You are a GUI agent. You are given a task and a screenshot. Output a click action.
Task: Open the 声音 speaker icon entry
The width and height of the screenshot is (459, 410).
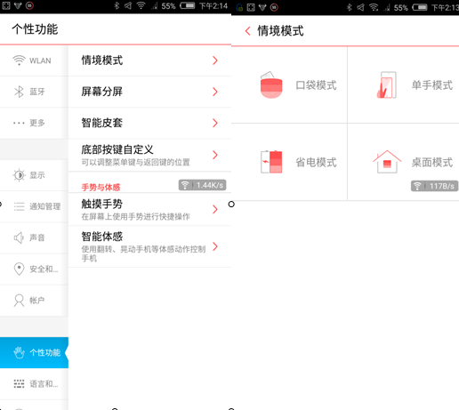pyautogui.click(x=19, y=237)
